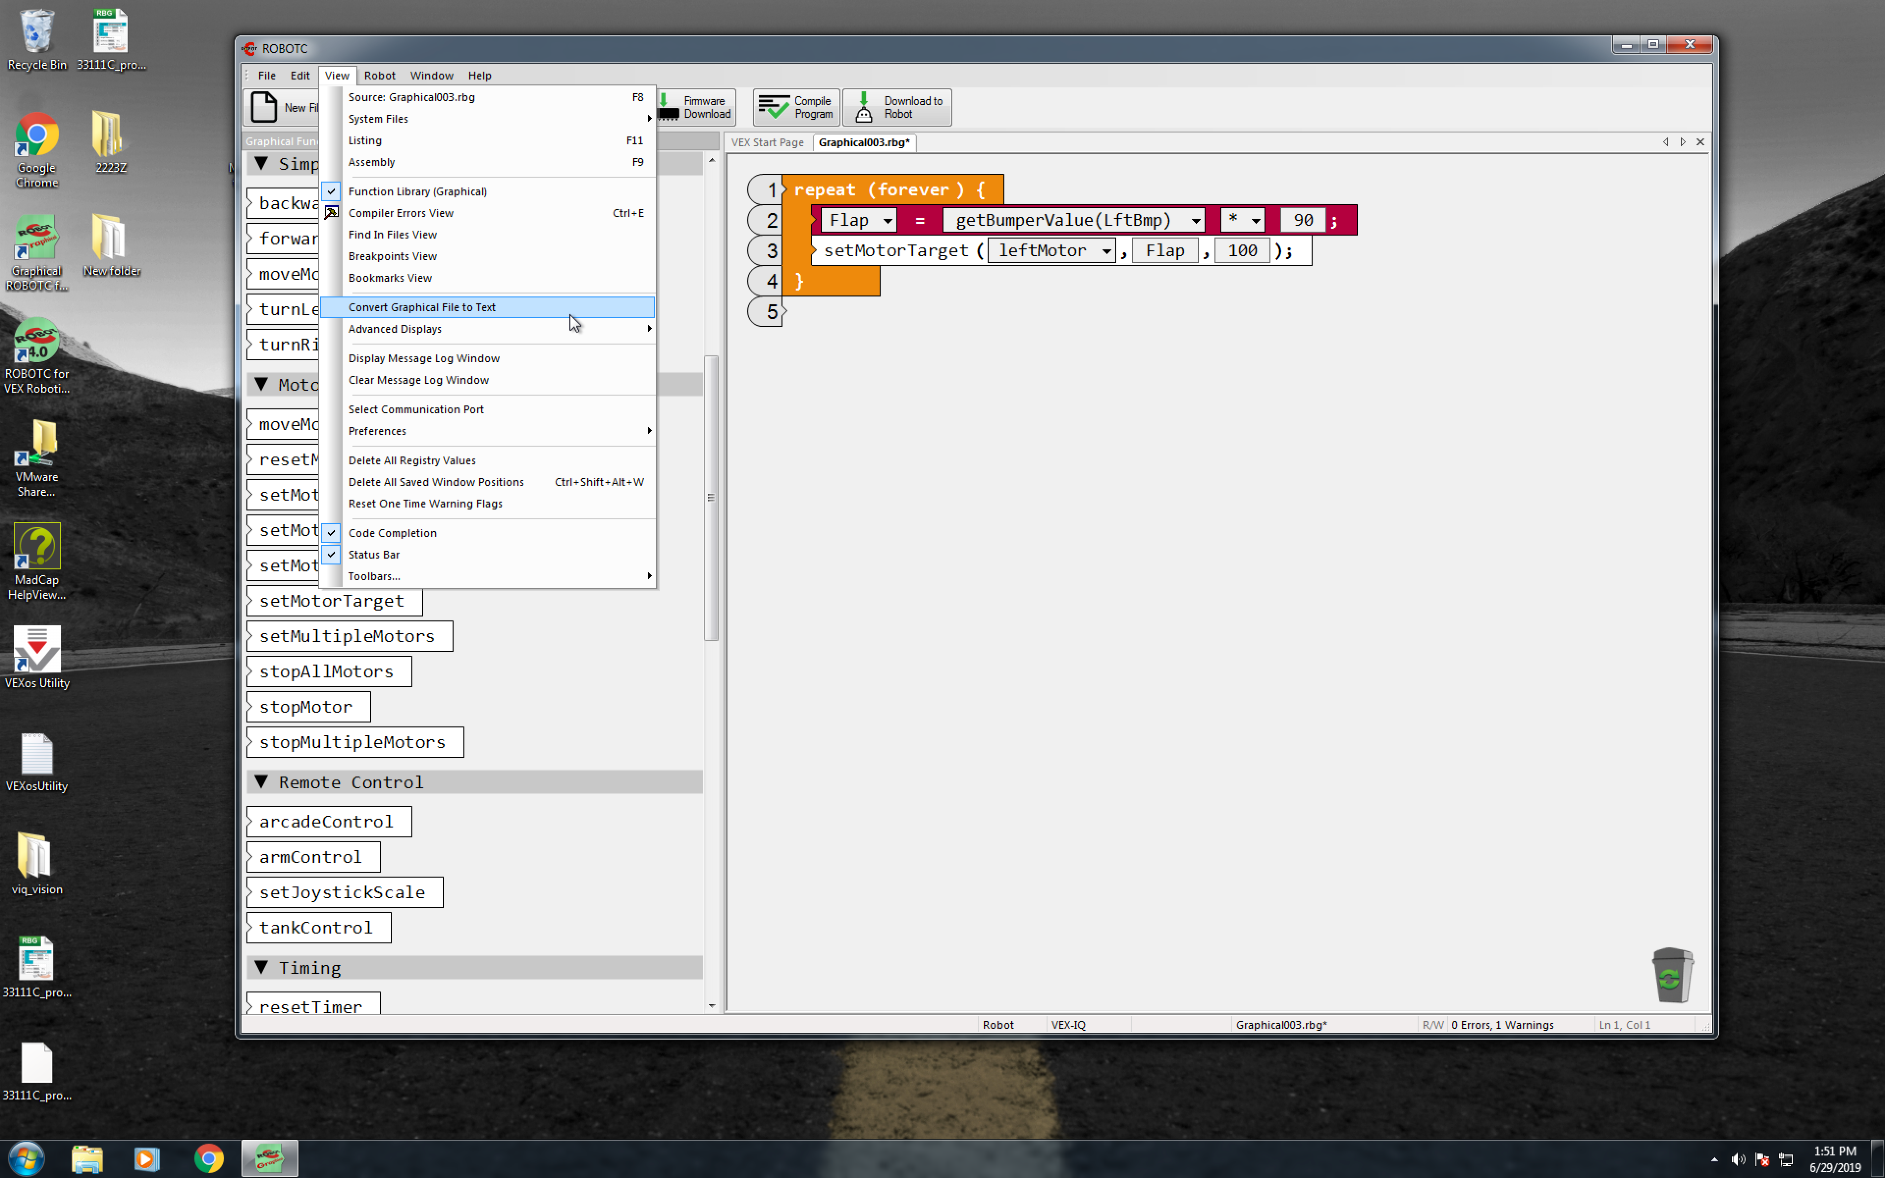
Task: Open the media player taskbar icon
Action: click(146, 1159)
